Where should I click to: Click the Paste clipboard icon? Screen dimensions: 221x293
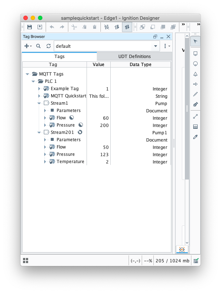coord(95,27)
